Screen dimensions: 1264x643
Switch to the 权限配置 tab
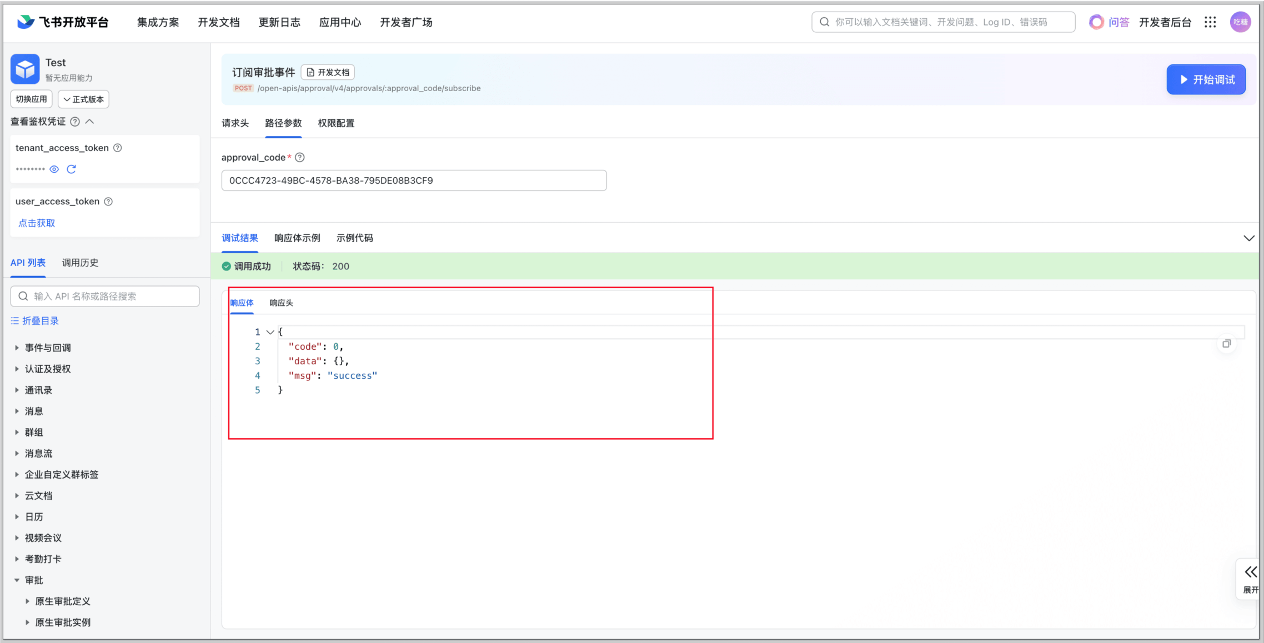[336, 123]
